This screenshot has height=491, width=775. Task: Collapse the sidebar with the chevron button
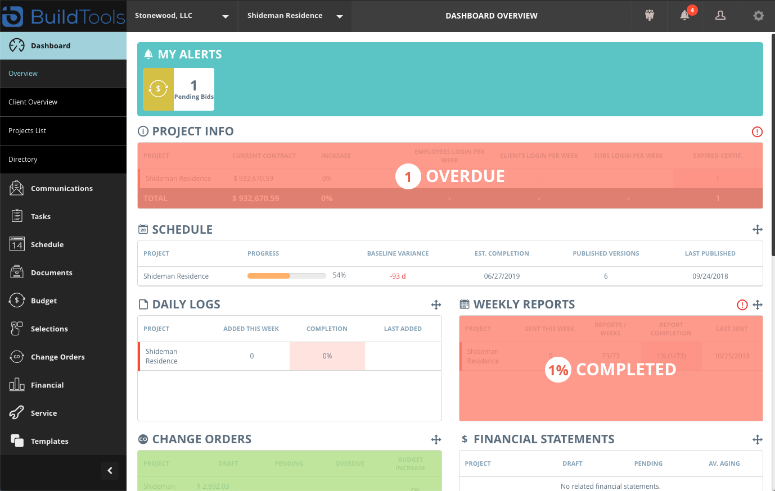110,470
